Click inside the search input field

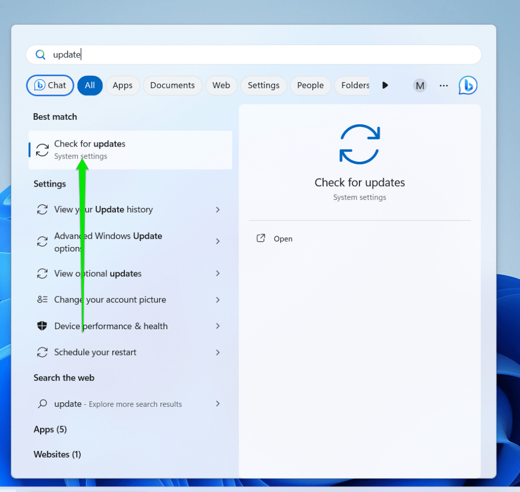click(x=203, y=54)
